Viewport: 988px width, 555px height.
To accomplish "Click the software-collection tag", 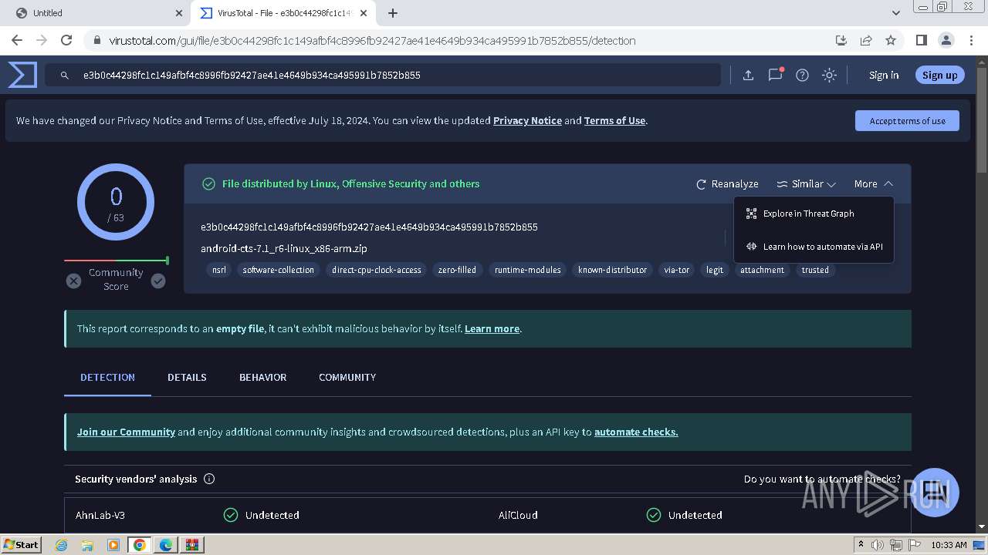I will tap(279, 270).
